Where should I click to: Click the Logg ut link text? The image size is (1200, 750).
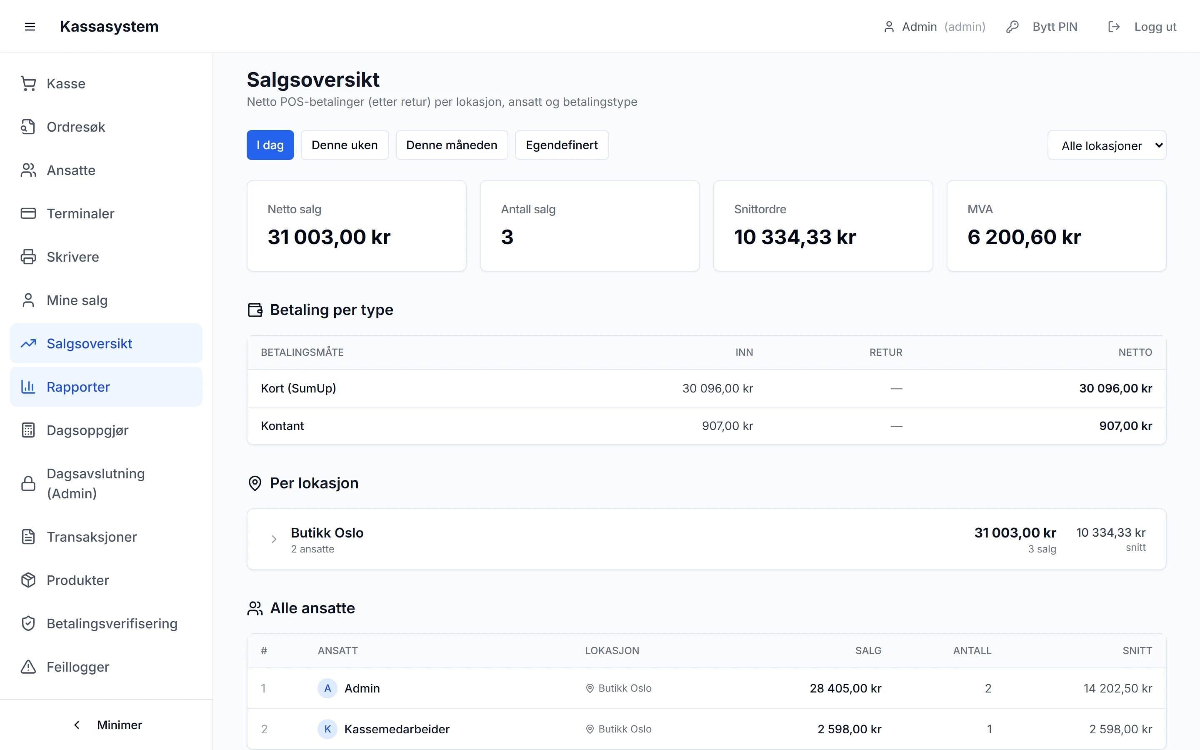pyautogui.click(x=1155, y=27)
